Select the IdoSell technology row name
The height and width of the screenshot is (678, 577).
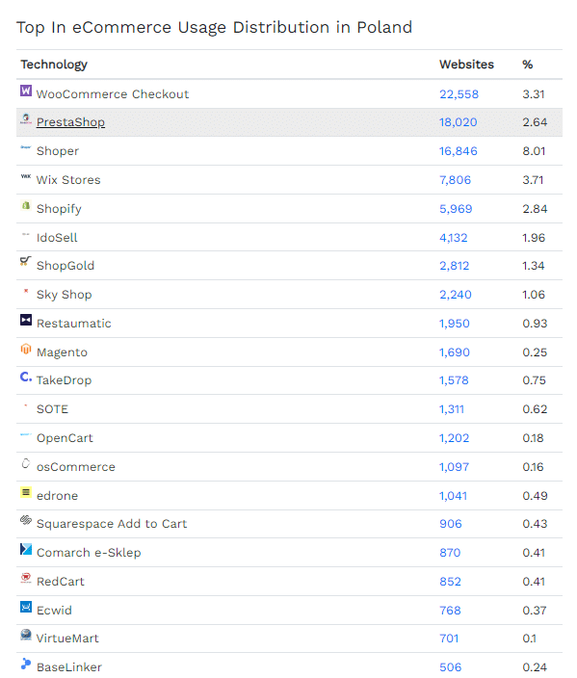pos(57,238)
